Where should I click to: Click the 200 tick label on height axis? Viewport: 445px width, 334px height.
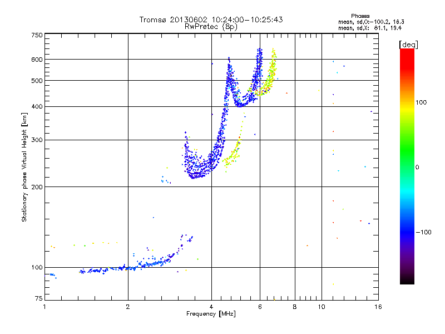point(37,187)
